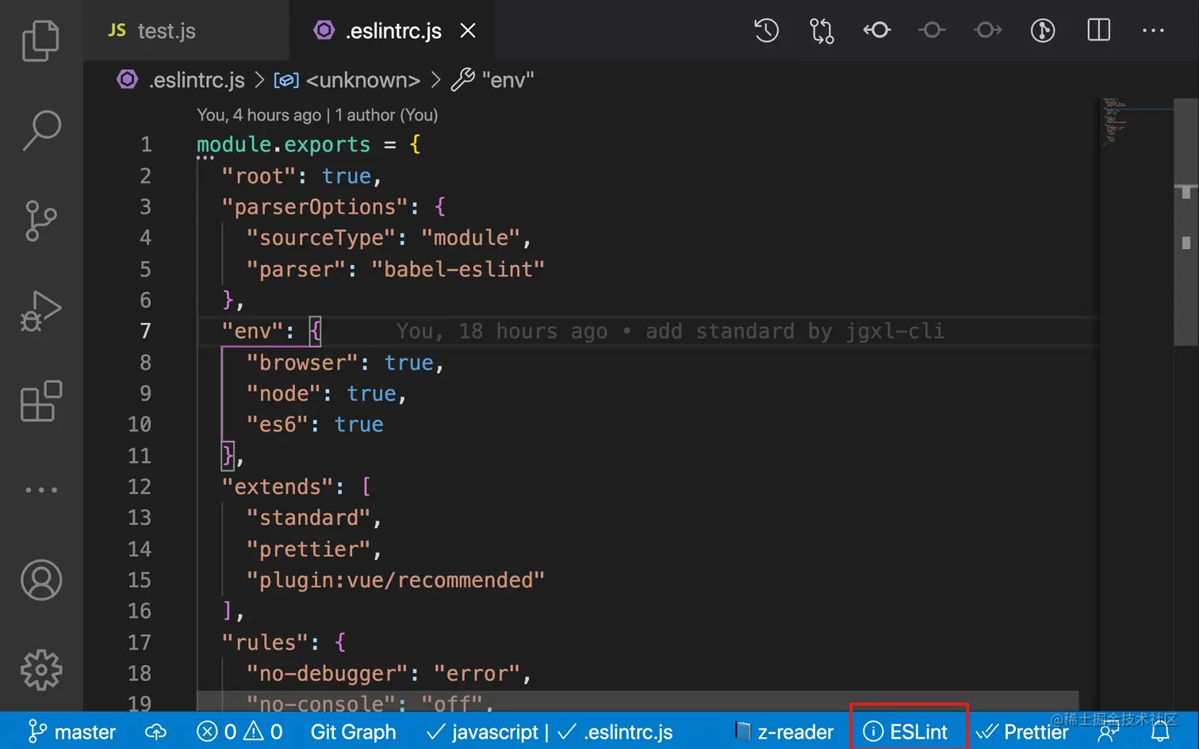Click the feedback person icon in status bar

1108,733
